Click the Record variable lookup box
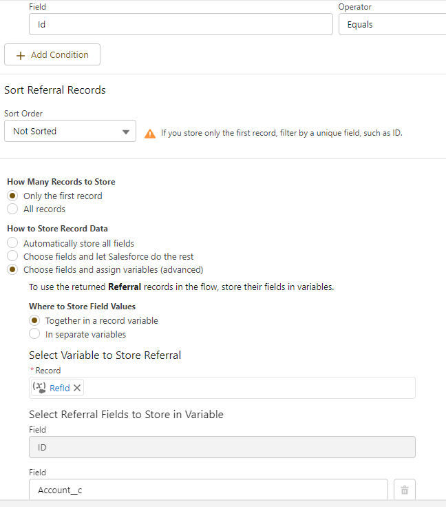The image size is (446, 507). pos(248,388)
